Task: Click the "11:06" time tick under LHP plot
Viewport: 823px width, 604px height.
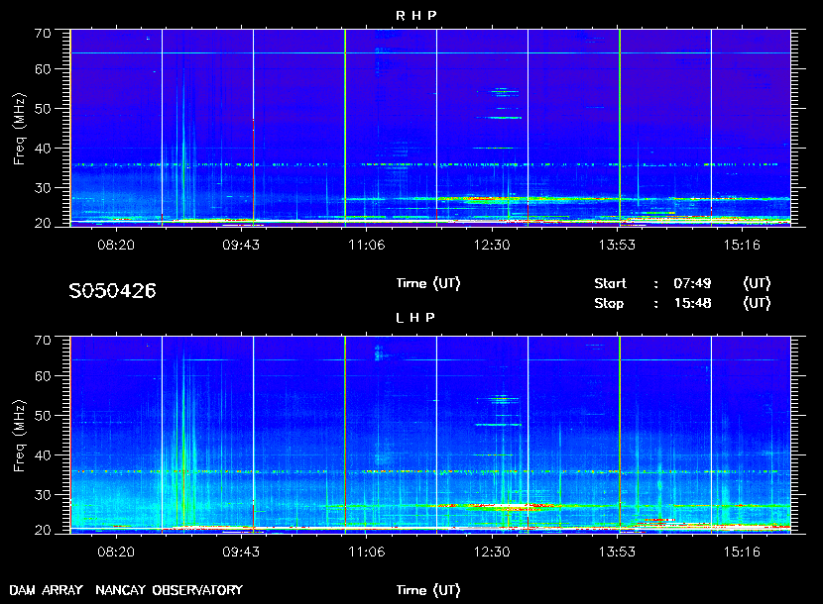Action: click(366, 553)
